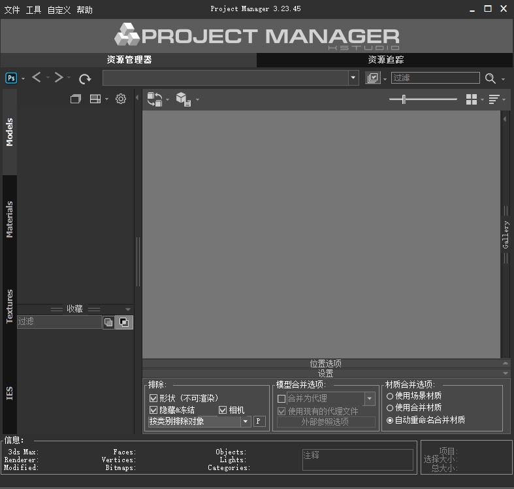Click the small arrow above Gallery strip
This screenshot has width=514, height=489.
(x=505, y=119)
